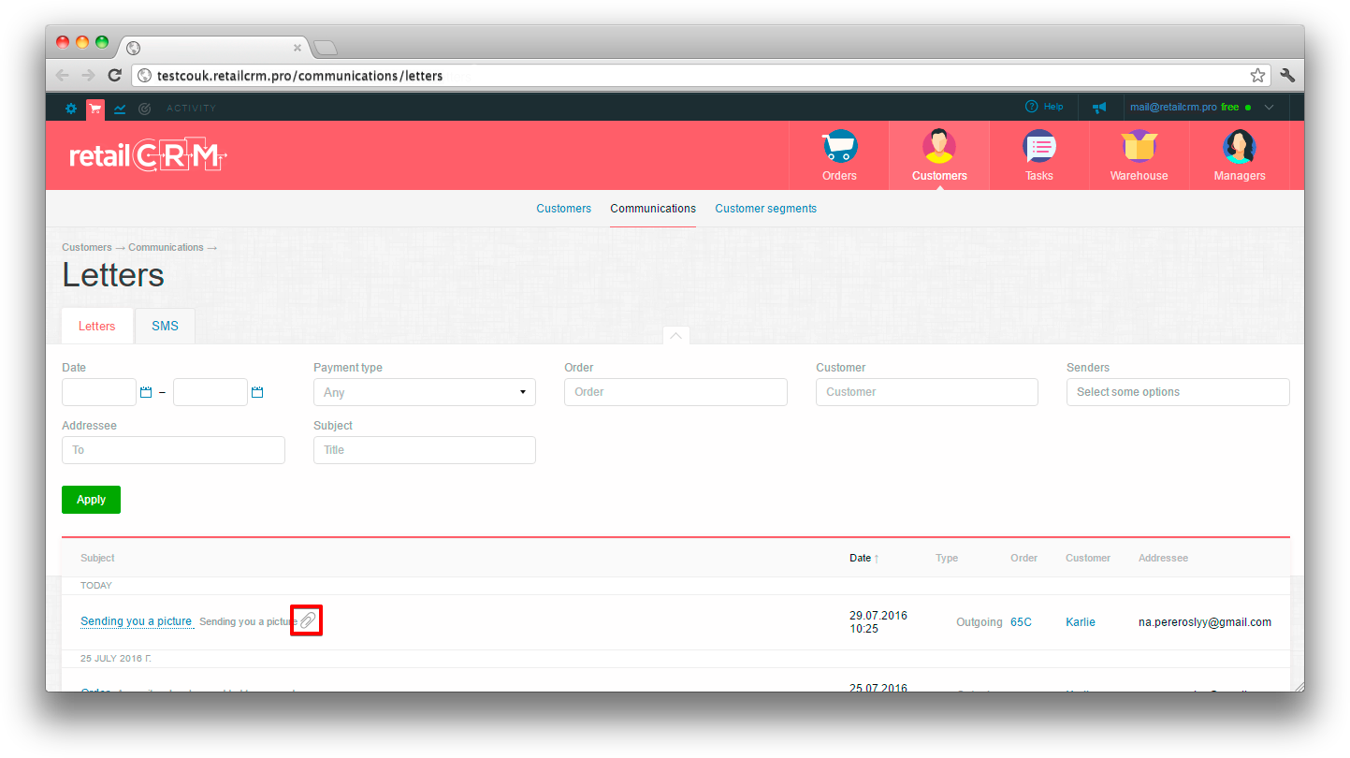The width and height of the screenshot is (1350, 758).
Task: Click the paperclip attachment icon
Action: (307, 620)
